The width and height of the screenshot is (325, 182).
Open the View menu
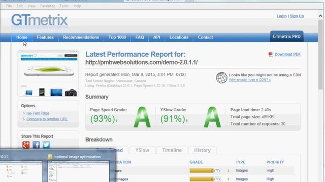point(31,6)
